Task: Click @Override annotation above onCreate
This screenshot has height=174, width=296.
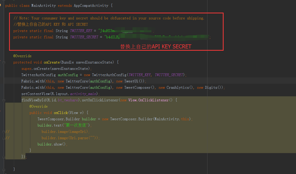Action: click(x=22, y=56)
